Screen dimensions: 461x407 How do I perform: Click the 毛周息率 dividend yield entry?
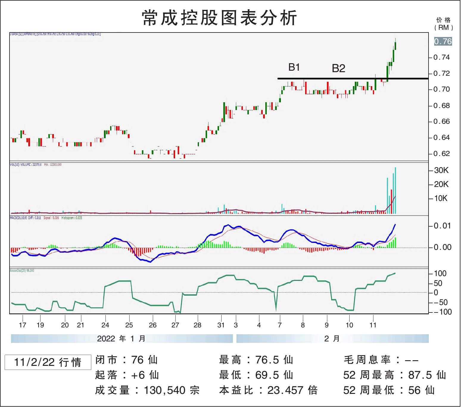click(x=381, y=360)
